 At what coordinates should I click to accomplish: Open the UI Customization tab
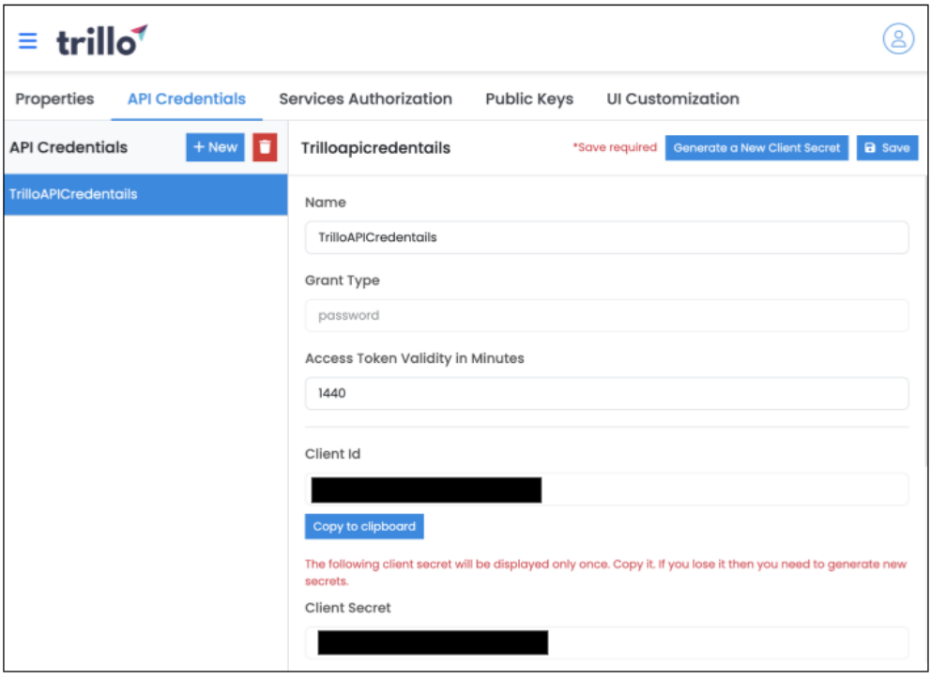coord(673,98)
